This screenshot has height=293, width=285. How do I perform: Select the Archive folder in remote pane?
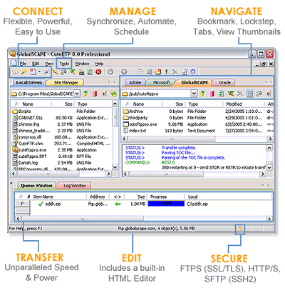pyautogui.click(x=133, y=111)
